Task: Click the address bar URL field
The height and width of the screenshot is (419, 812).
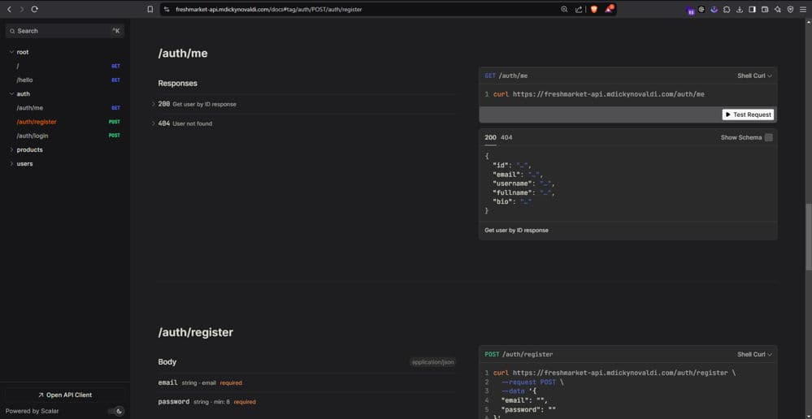Action: pyautogui.click(x=363, y=9)
